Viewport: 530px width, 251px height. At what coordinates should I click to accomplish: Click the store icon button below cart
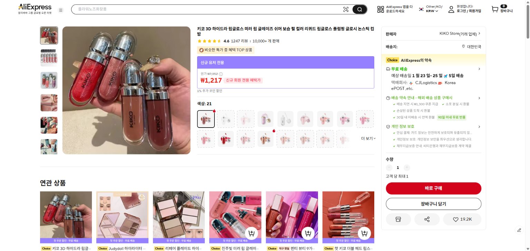[x=398, y=219]
